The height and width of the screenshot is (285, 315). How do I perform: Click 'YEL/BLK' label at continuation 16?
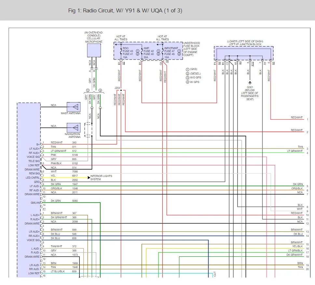pyautogui.click(x=297, y=246)
